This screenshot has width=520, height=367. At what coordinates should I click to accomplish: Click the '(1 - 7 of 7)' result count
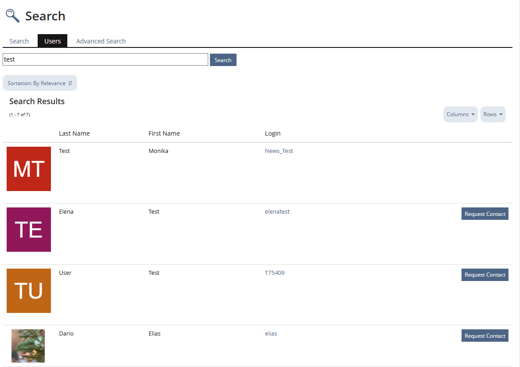point(19,114)
